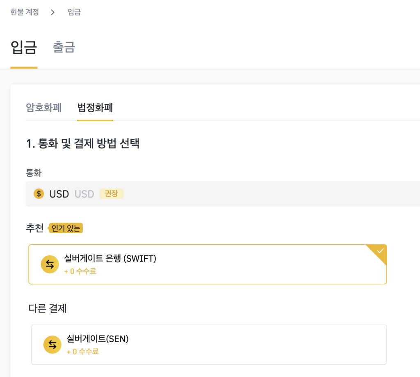Click the 인기 있는 popular tag
This screenshot has height=377, width=420.
(66, 228)
